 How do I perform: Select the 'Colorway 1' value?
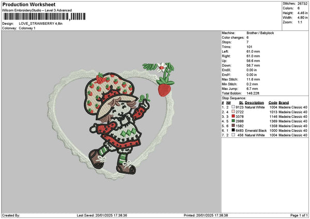(x=27, y=28)
